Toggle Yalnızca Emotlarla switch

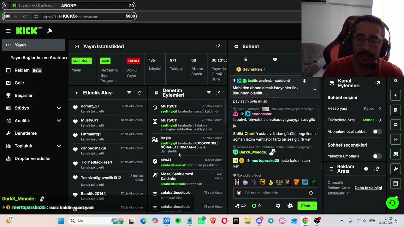coord(377,156)
